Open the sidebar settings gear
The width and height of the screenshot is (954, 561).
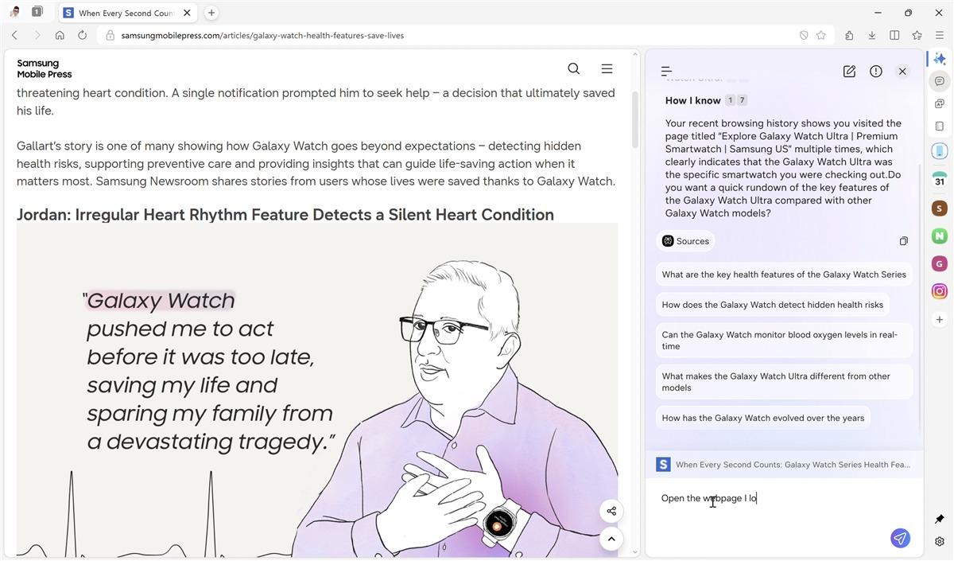tap(939, 541)
